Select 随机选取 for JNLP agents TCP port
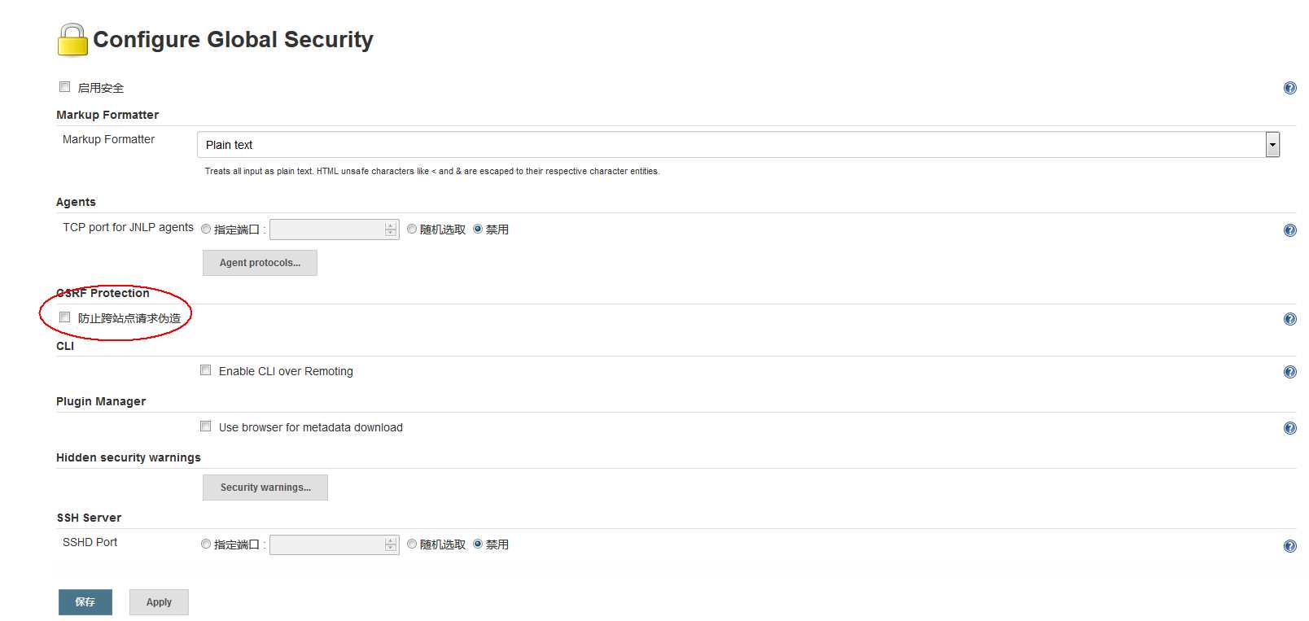This screenshot has width=1309, height=621. 412,229
